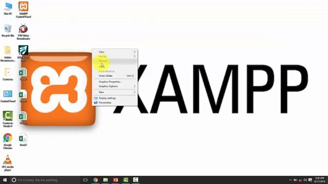Switch to Google Chrome in the taskbar
The image size is (328, 184).
[x=95, y=180]
